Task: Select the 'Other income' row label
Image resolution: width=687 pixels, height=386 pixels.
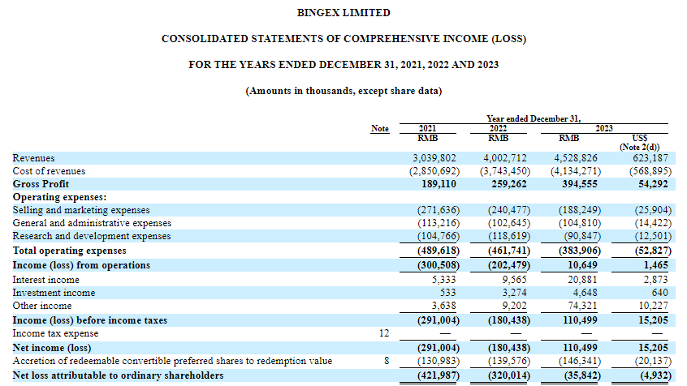Action: (42, 306)
